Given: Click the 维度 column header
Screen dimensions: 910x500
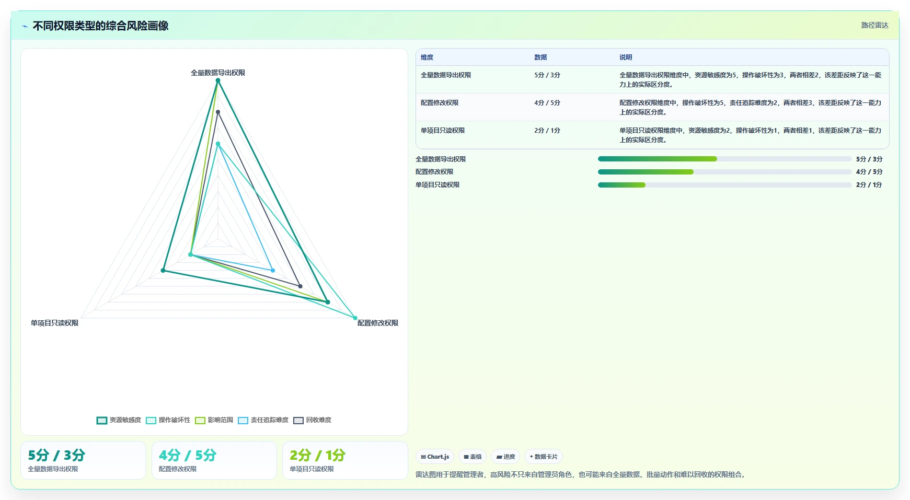Looking at the screenshot, I should (x=427, y=57).
